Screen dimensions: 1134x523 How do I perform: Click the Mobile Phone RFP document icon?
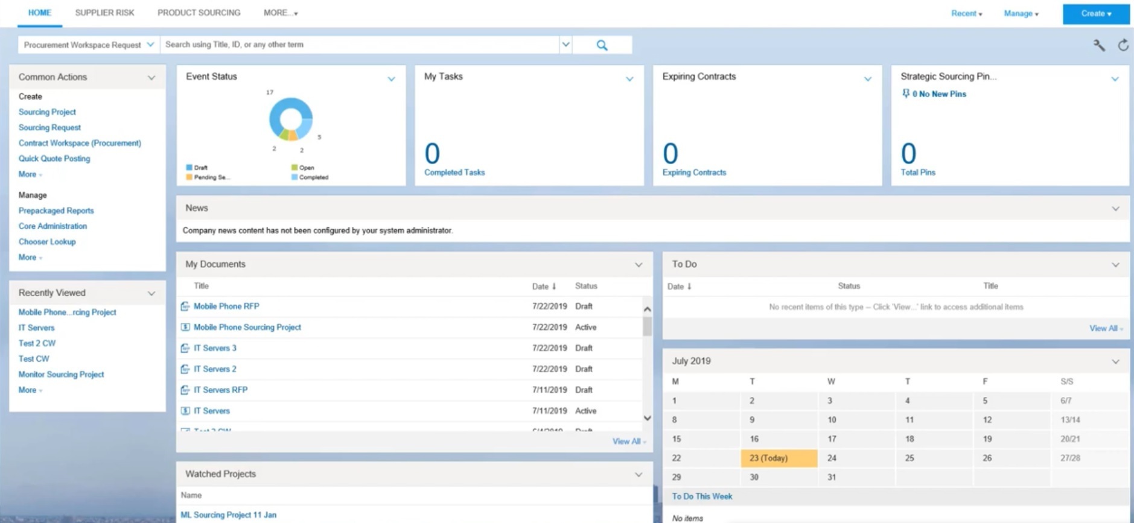[x=185, y=306]
